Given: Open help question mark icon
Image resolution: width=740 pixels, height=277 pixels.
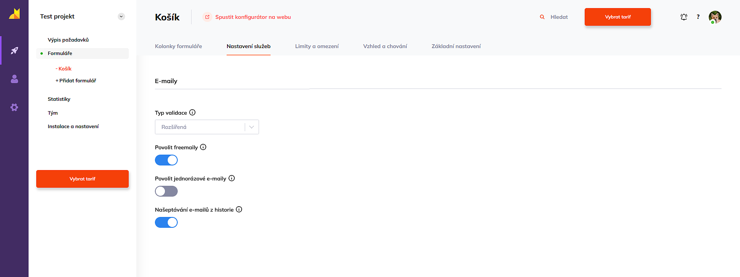Looking at the screenshot, I should pyautogui.click(x=698, y=17).
